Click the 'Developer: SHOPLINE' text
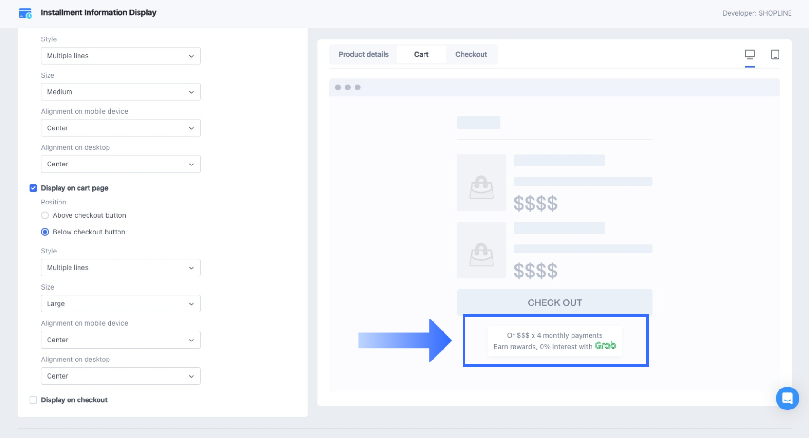The width and height of the screenshot is (809, 438). [x=757, y=13]
